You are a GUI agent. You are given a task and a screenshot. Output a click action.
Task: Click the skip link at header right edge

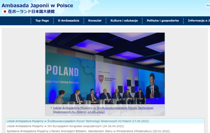pos(208,6)
